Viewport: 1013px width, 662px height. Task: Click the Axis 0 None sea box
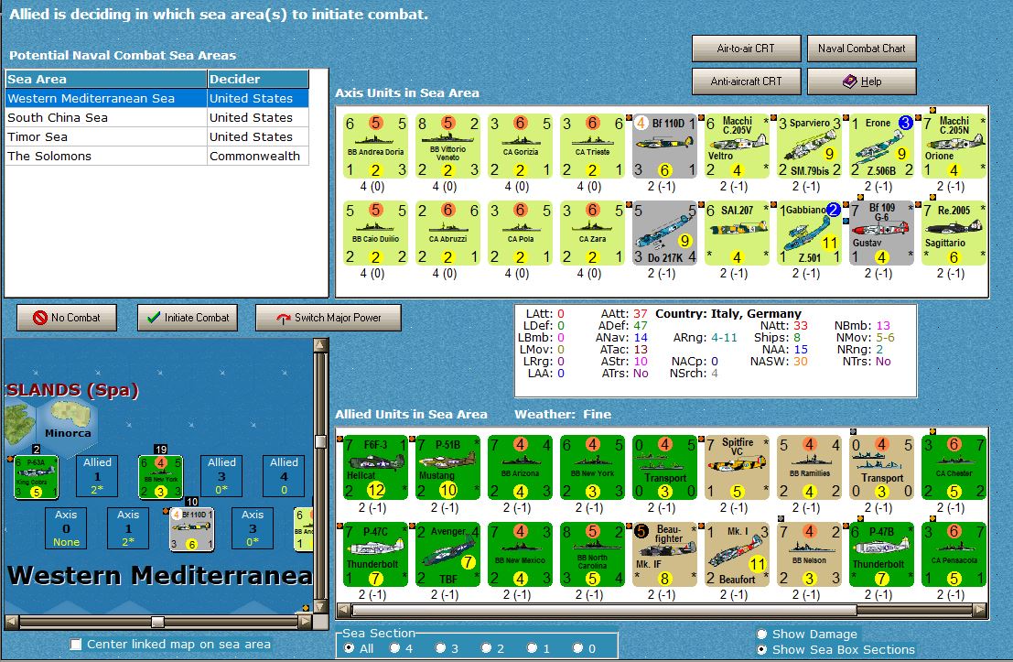[x=66, y=528]
